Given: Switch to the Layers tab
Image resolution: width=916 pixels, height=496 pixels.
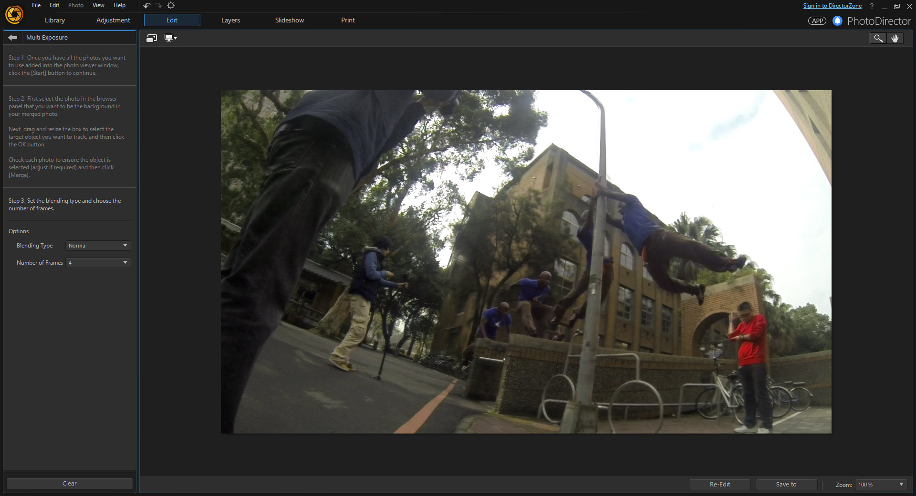Looking at the screenshot, I should point(230,20).
